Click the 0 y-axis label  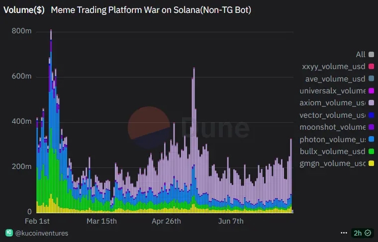[29, 211]
